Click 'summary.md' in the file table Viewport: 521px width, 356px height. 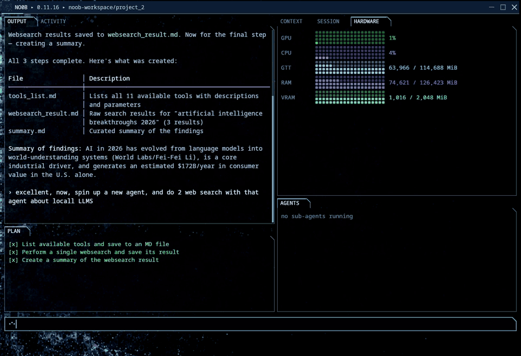[x=27, y=131]
